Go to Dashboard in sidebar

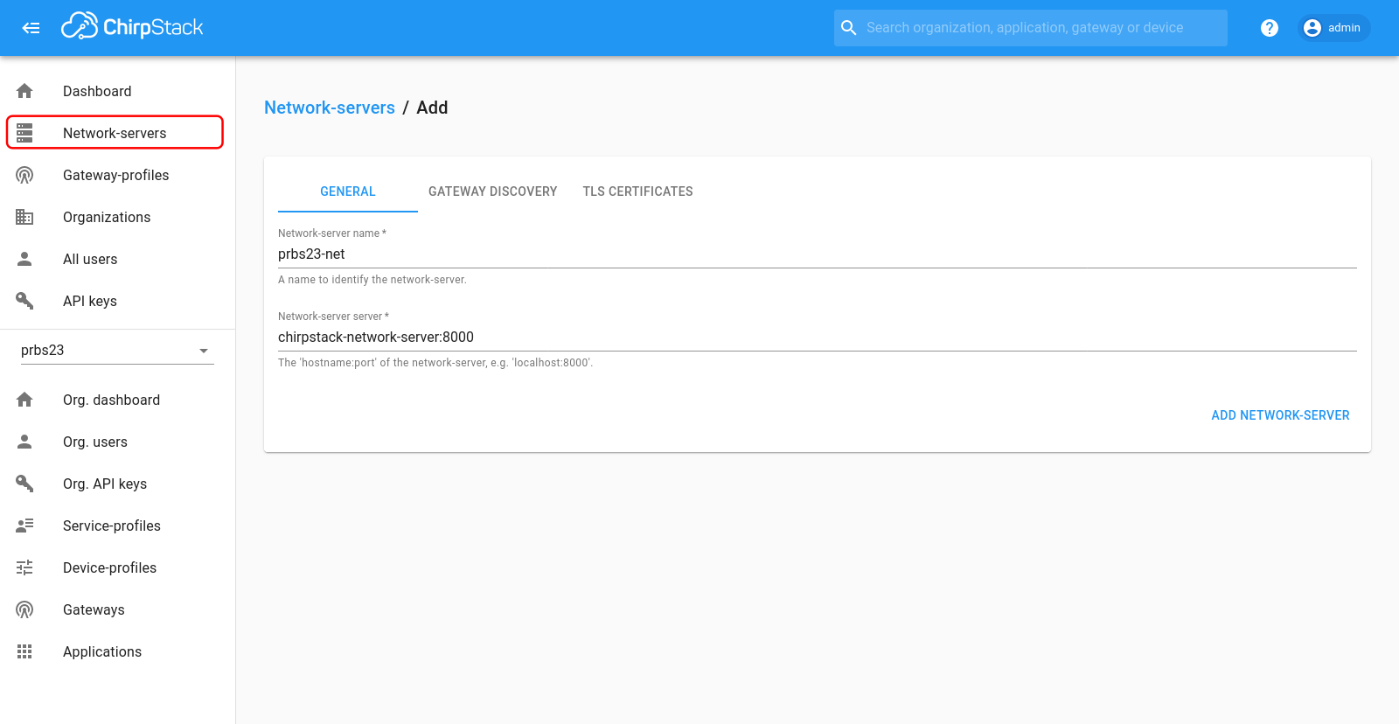click(117, 91)
